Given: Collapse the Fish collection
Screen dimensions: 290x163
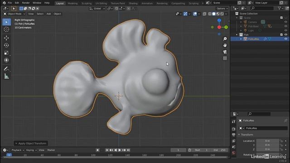Looking at the screenshot, I should click(x=237, y=34).
